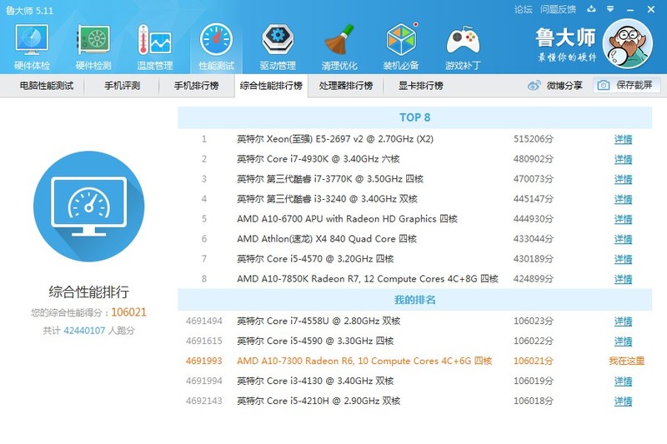The image size is (667, 444).
Task: Switch to the 处理器排行榜 tab
Action: pos(346,86)
